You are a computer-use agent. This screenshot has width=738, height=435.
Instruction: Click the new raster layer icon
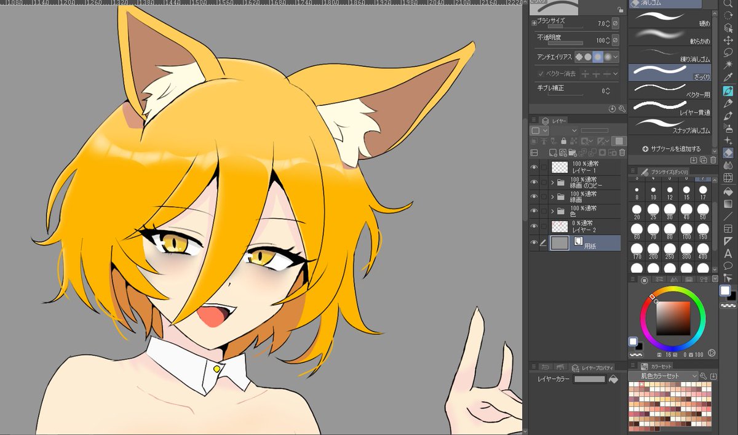tap(553, 152)
